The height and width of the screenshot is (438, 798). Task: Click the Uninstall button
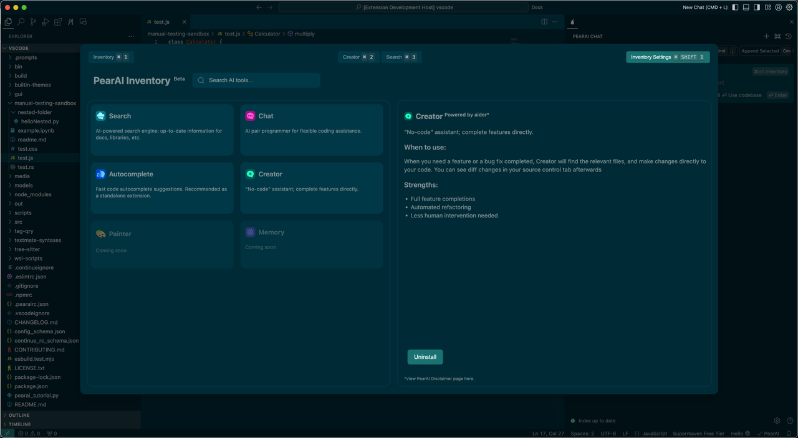(x=425, y=357)
